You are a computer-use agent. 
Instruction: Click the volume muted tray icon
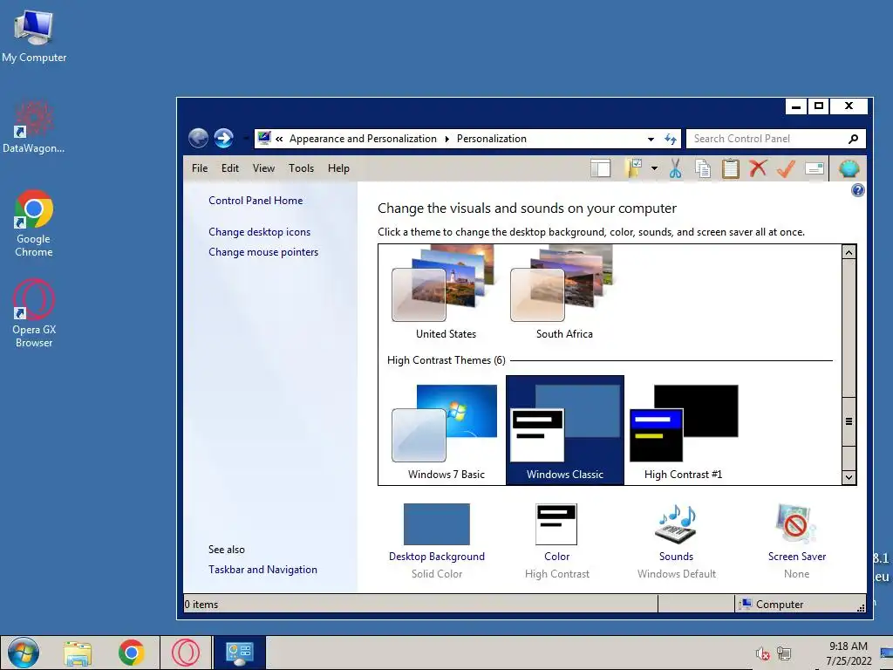point(762,653)
